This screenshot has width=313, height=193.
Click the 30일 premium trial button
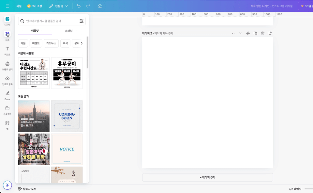point(306,6)
